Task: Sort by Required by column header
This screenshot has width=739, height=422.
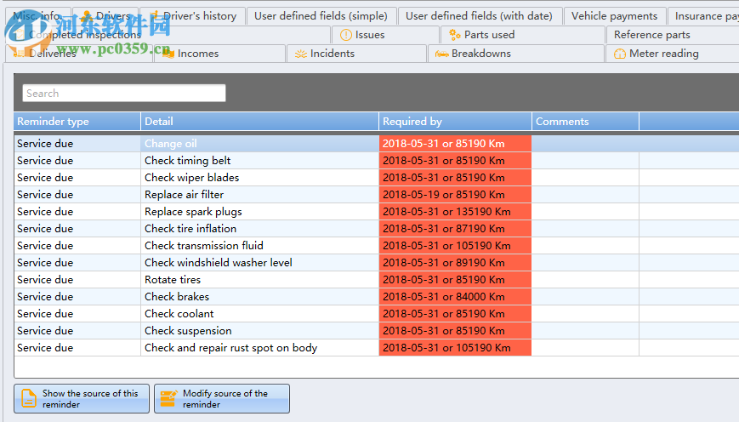Action: (455, 122)
